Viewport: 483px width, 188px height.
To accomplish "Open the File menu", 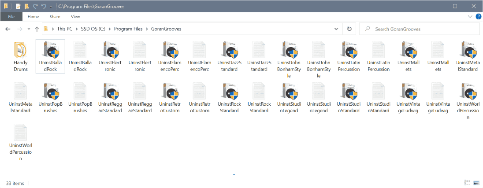I will tap(11, 17).
